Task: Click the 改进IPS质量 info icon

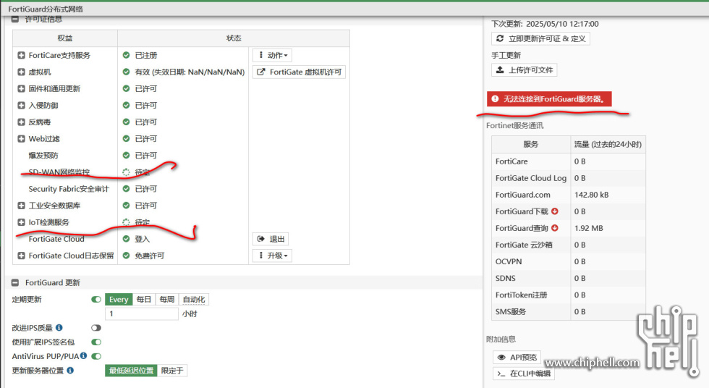Action: 59,327
